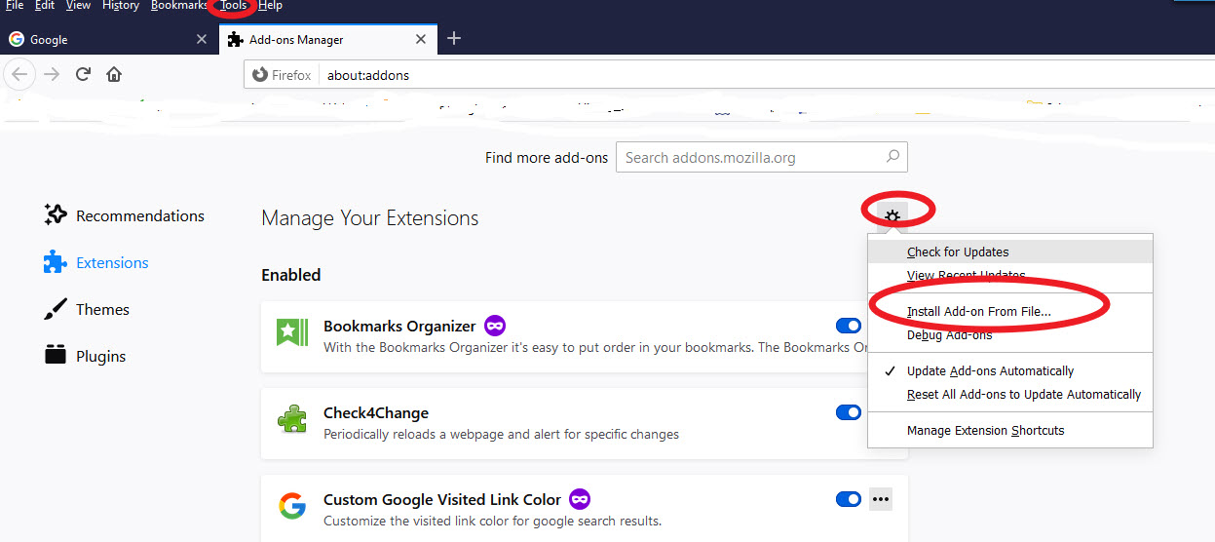Disable Custom Google Visited Link Color
This screenshot has width=1215, height=542.
[x=849, y=499]
